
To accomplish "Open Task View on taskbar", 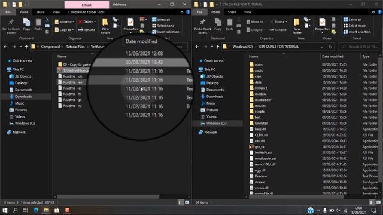I will coord(25,210).
